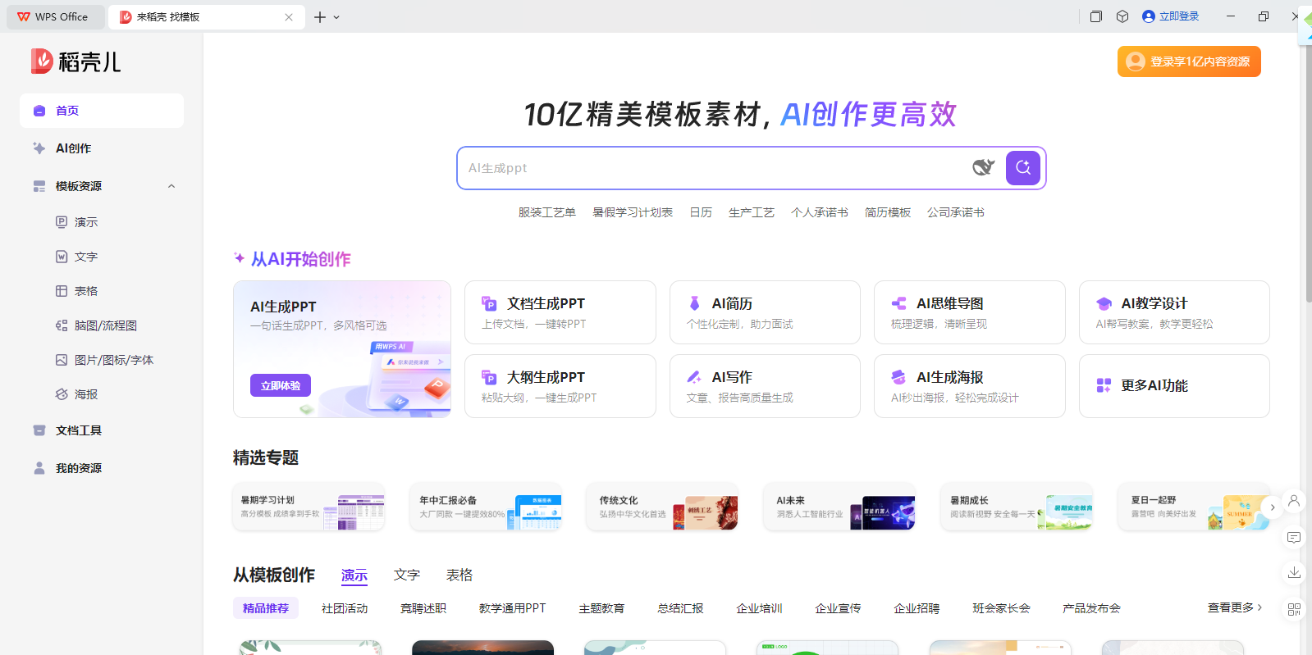This screenshot has height=655, width=1312.
Task: Open the AI教学设计 card
Action: pyautogui.click(x=1174, y=312)
